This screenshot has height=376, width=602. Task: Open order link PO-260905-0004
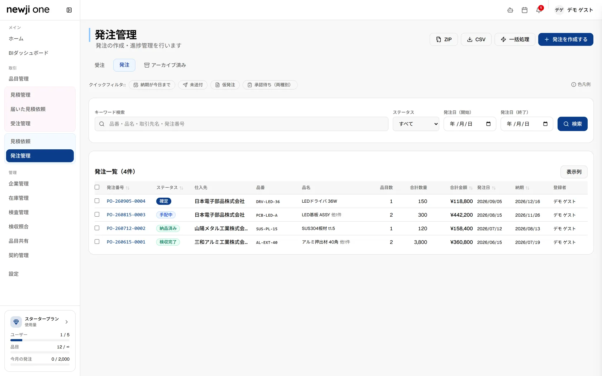tap(126, 201)
